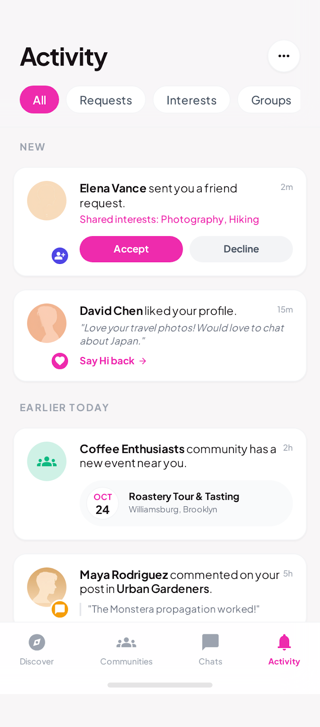
Task: Tap the orange comment badge icon
Action: click(60, 609)
